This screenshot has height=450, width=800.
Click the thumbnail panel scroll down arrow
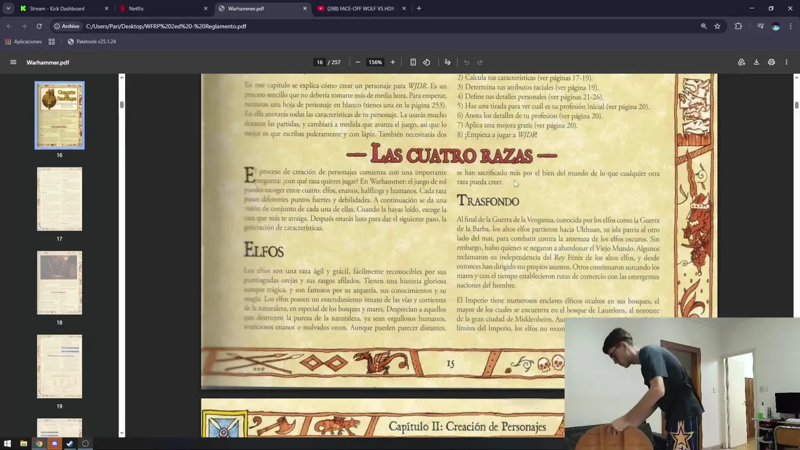point(122,433)
